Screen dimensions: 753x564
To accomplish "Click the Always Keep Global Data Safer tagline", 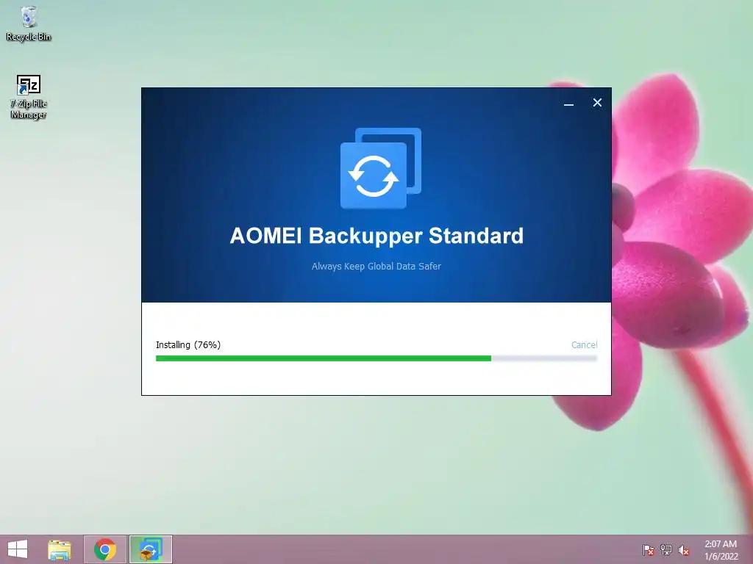I will [376, 266].
